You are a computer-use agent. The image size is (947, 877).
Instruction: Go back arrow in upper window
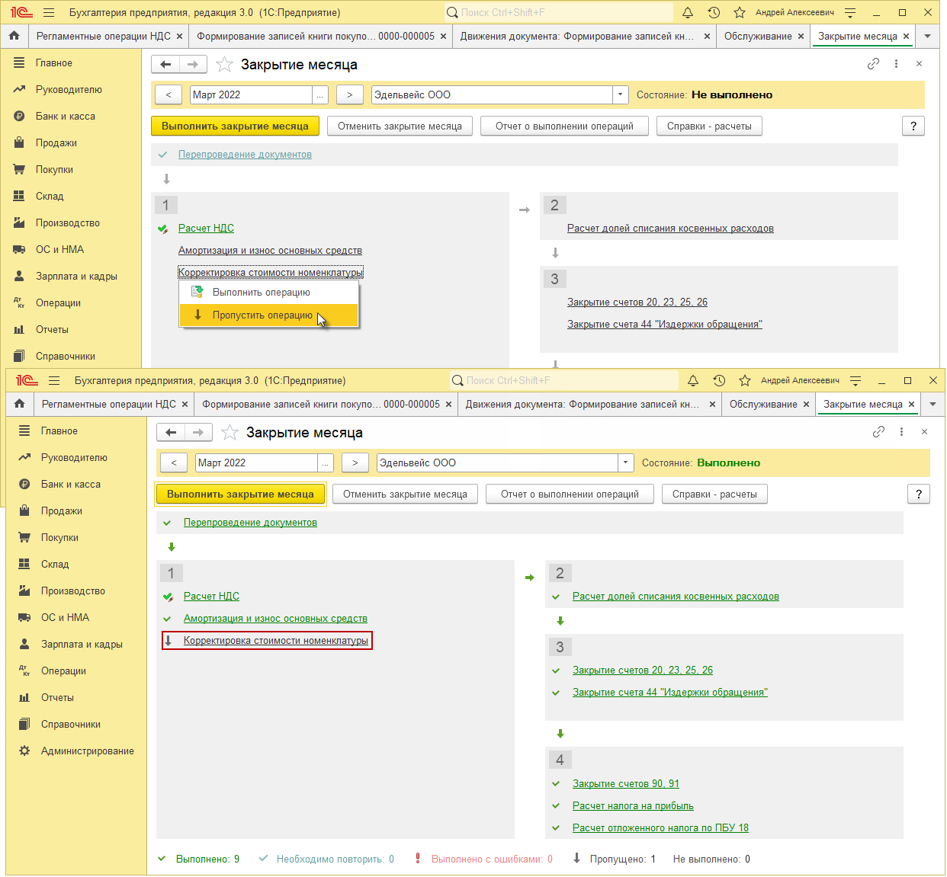pos(165,65)
